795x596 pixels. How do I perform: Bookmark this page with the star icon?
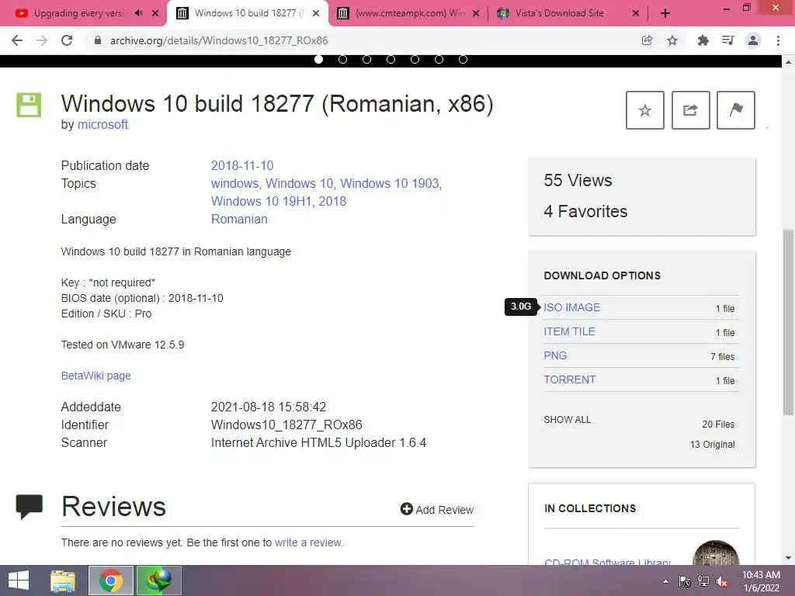tap(672, 40)
